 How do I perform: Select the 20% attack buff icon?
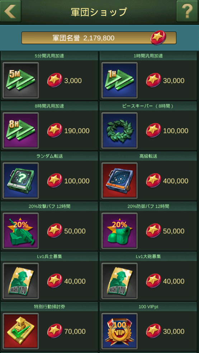pyautogui.click(x=21, y=231)
